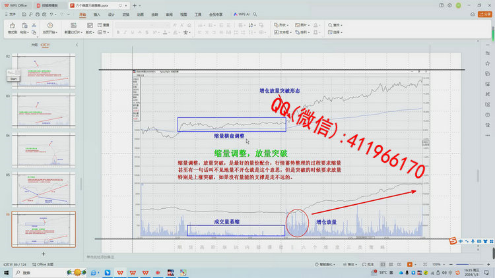This screenshot has width=495, height=278.
Task: Open the File menu
Action: [x=11, y=14]
